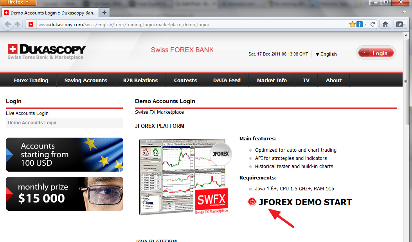The width and height of the screenshot is (412, 242).
Task: Open the TV menu item
Action: point(306,80)
